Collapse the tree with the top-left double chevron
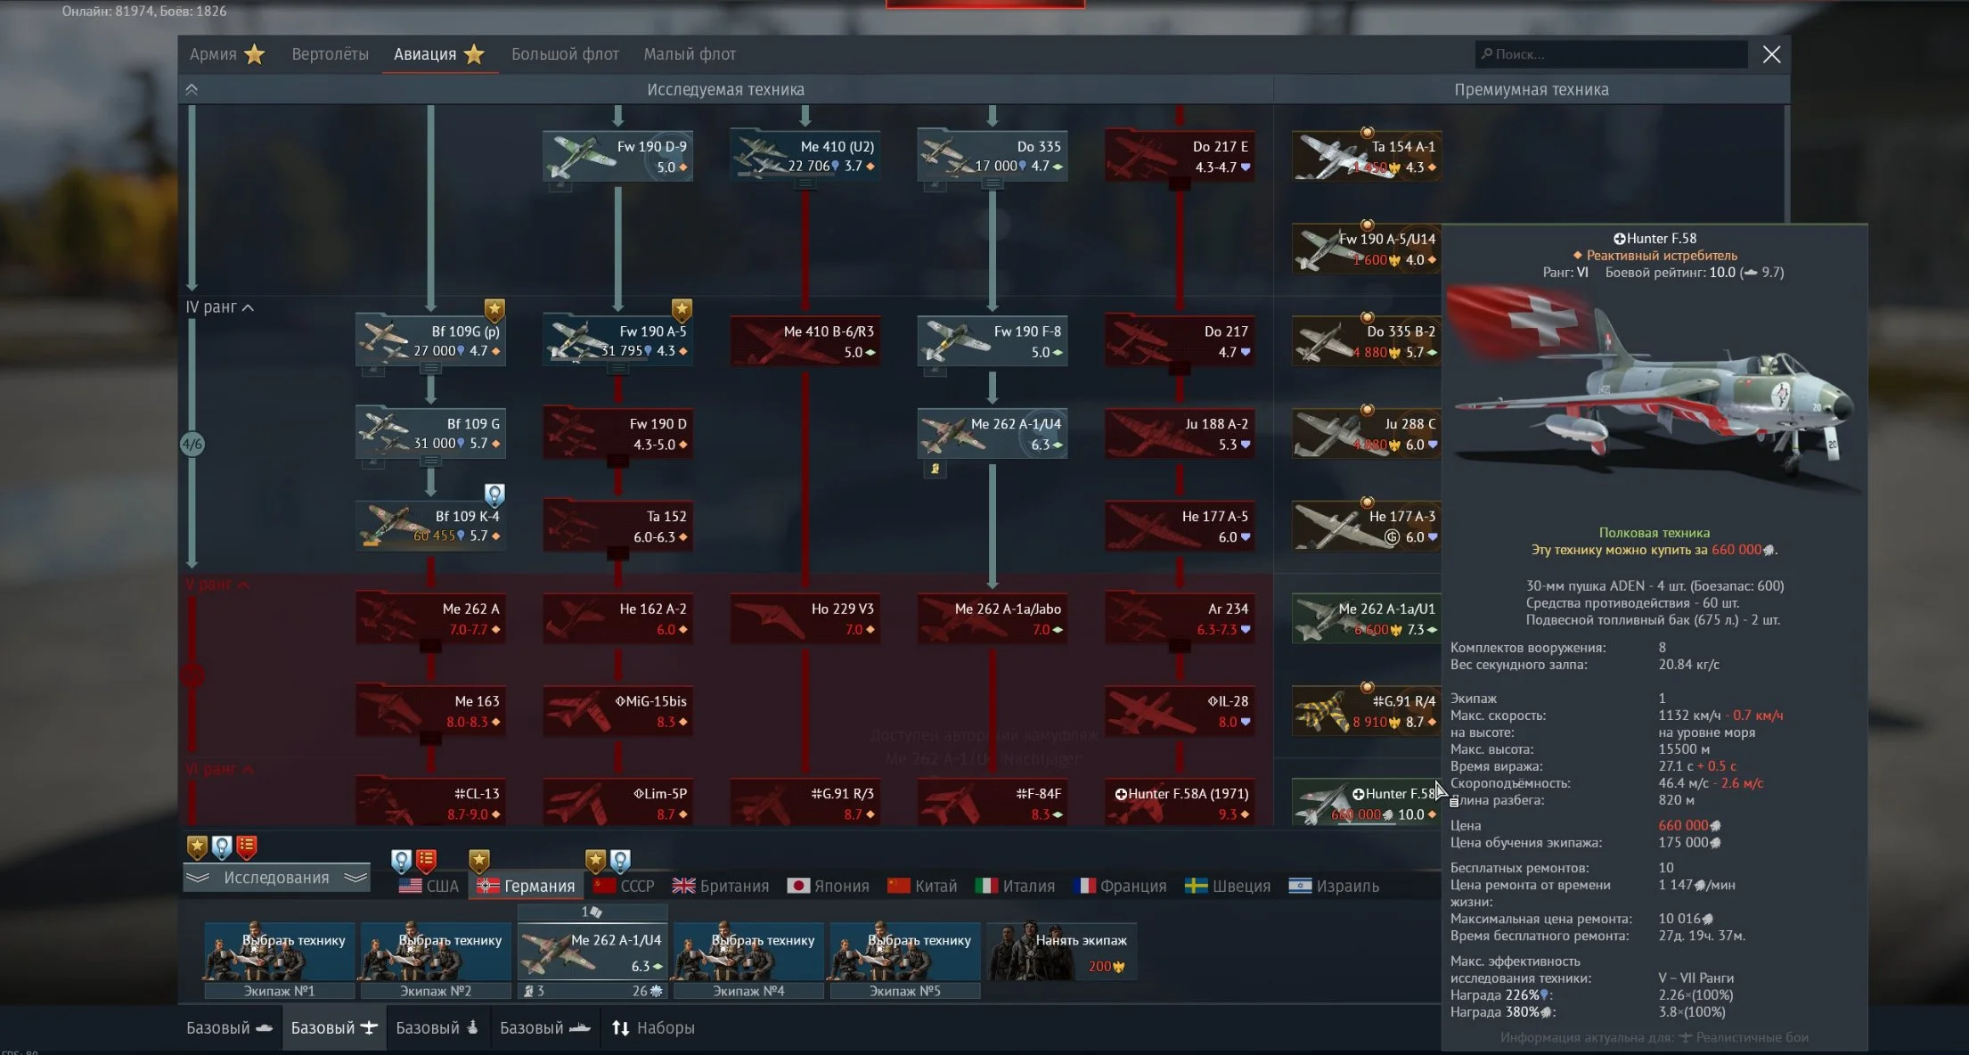This screenshot has width=1969, height=1055. click(x=192, y=90)
